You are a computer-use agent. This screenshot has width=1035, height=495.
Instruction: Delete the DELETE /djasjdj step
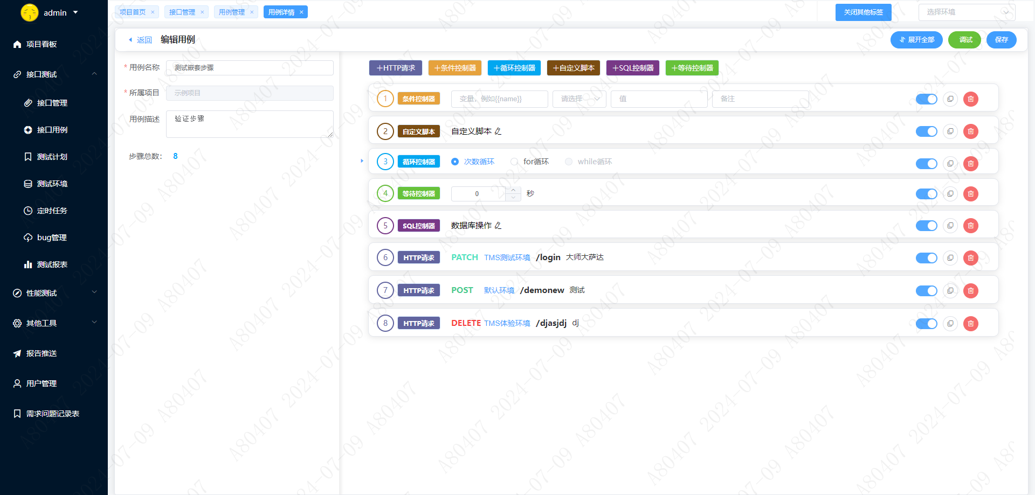[x=971, y=324]
